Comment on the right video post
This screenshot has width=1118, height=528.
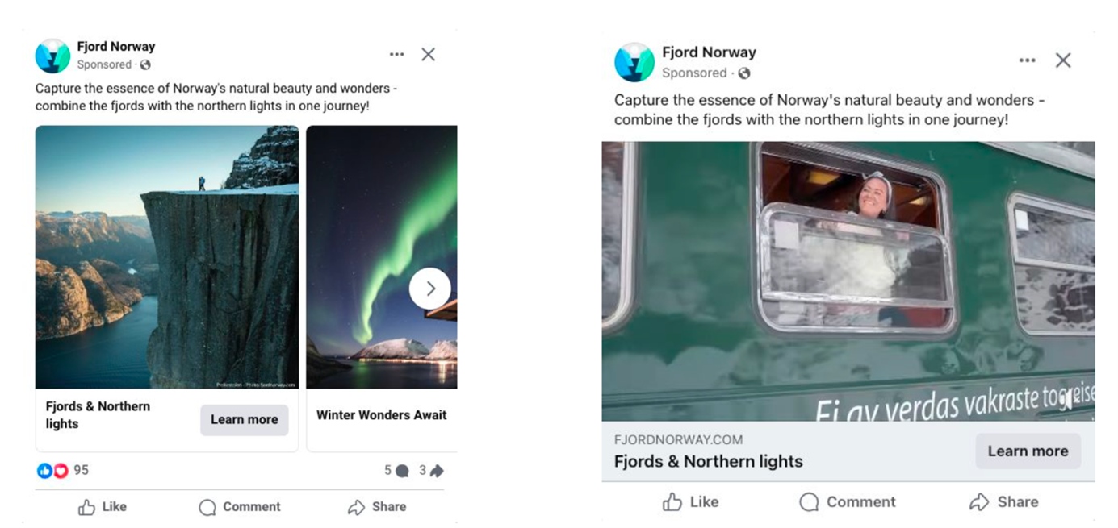tap(848, 501)
